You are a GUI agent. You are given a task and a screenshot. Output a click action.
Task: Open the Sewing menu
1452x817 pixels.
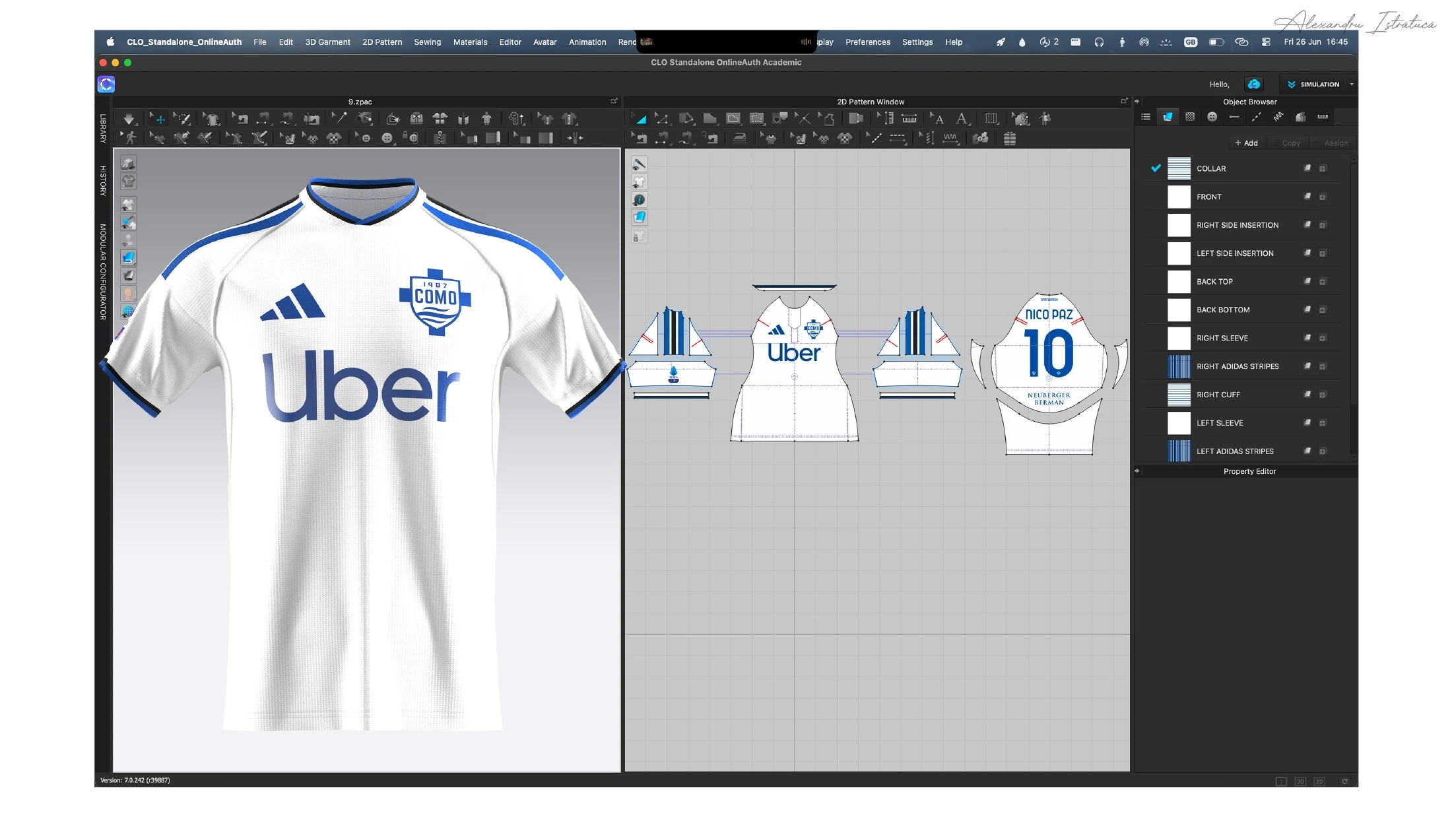click(427, 42)
